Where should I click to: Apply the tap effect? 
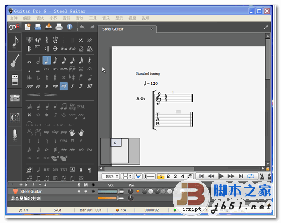(46, 132)
